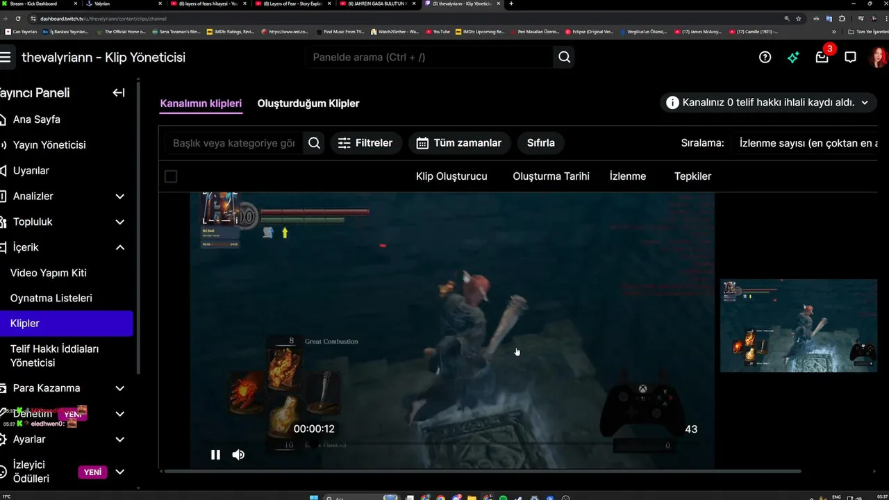Viewport: 889px width, 500px height.
Task: Expand the Para Kazanma section
Action: (x=119, y=388)
